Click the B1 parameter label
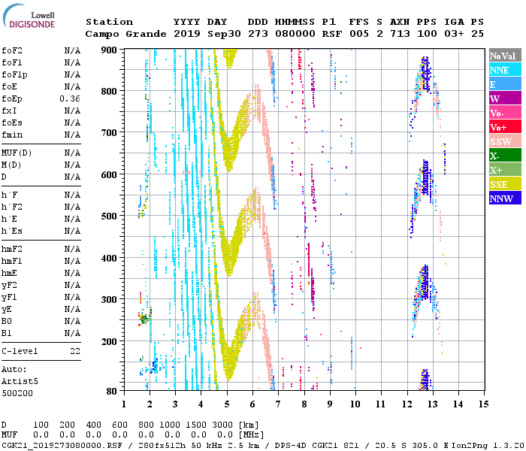The height and width of the screenshot is (451, 526). (6, 333)
